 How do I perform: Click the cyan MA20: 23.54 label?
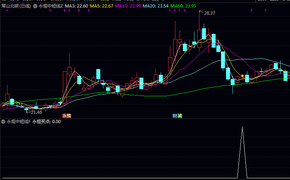[x=156, y=6]
